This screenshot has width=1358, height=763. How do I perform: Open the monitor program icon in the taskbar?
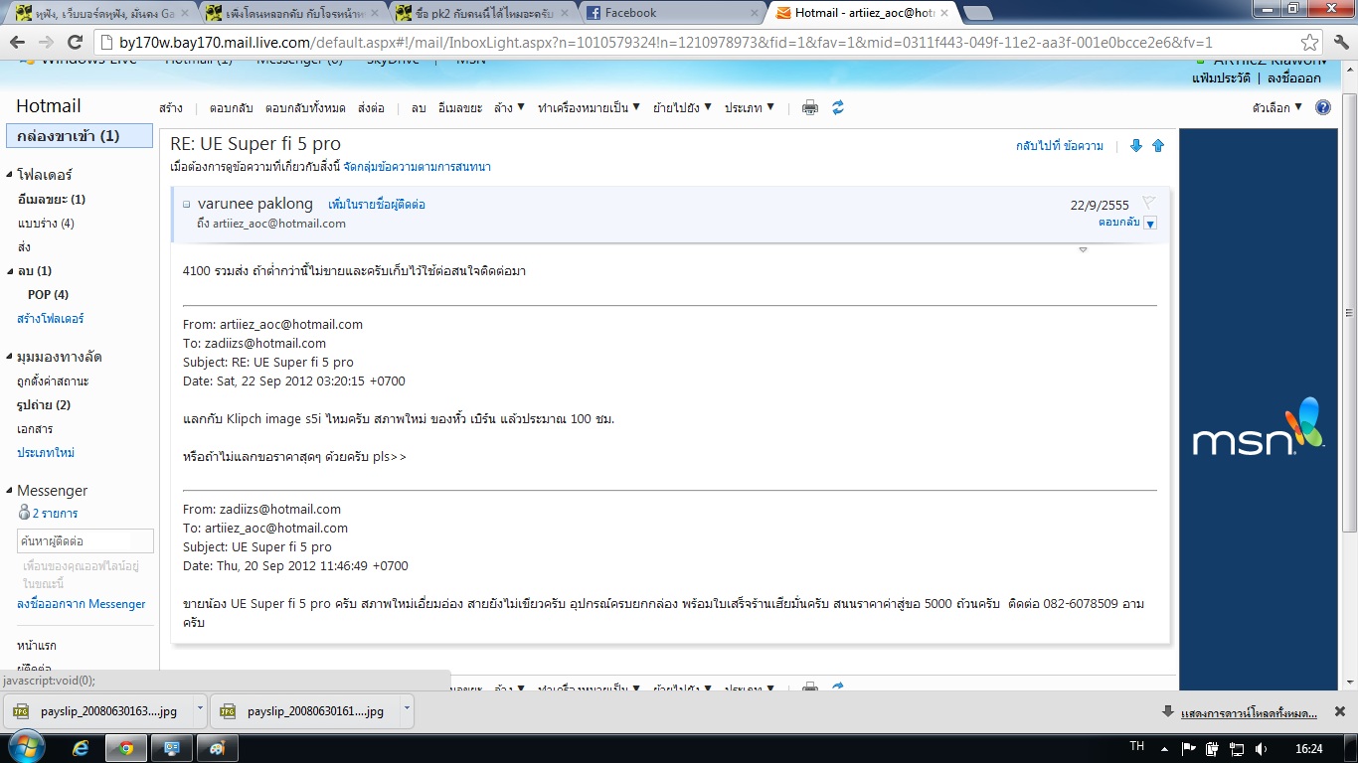[x=171, y=748]
